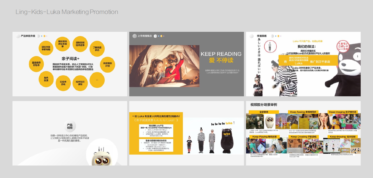Select the '阅读激励计划' yellow bubble

click(108, 65)
